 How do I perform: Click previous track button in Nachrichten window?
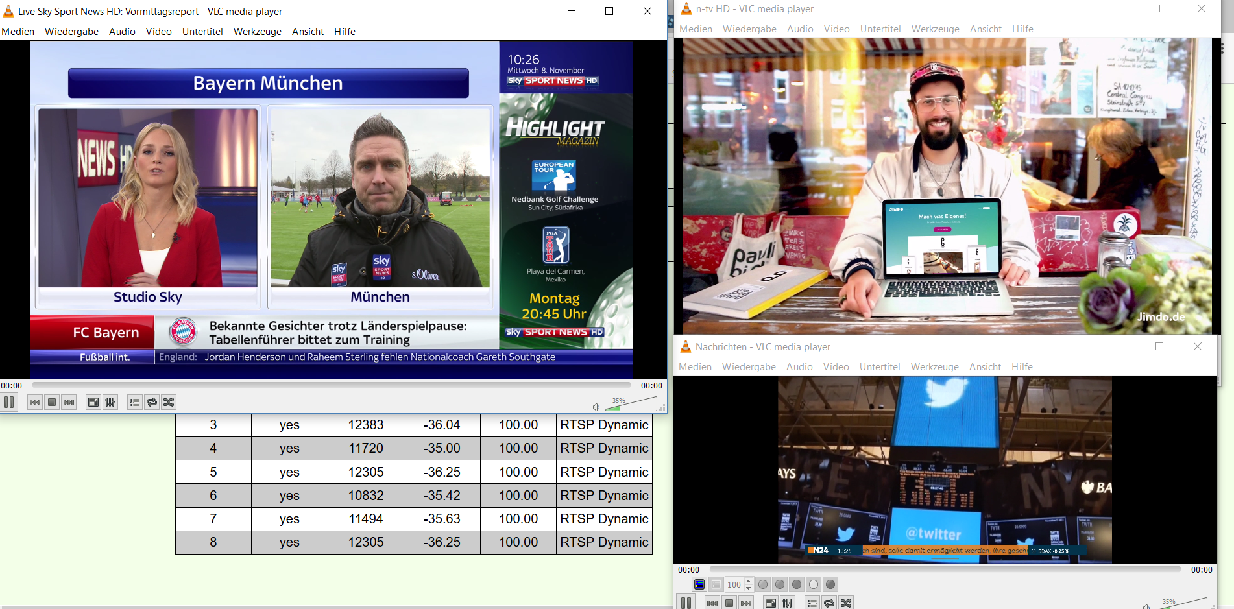tap(712, 603)
